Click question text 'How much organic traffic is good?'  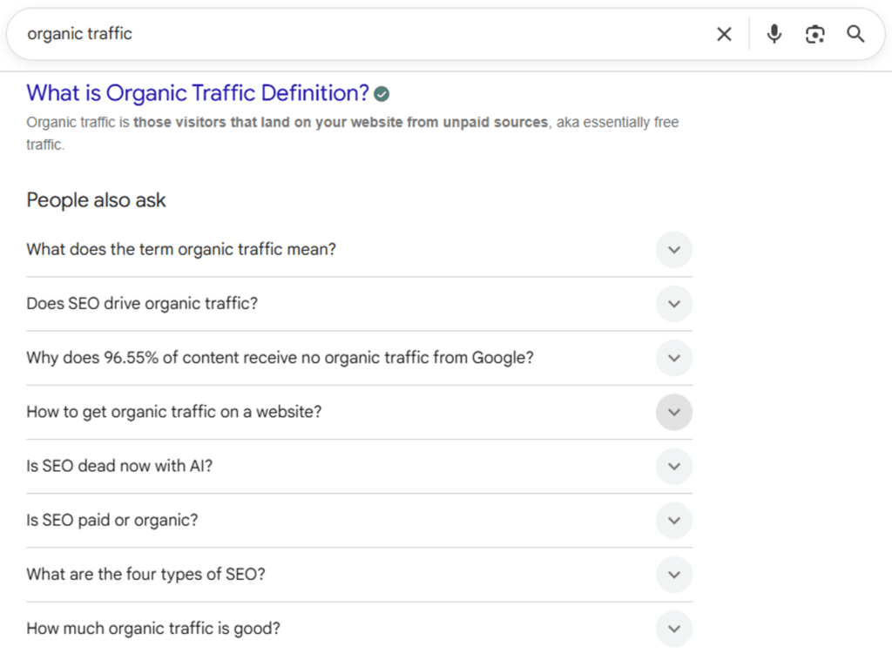pyautogui.click(x=153, y=629)
